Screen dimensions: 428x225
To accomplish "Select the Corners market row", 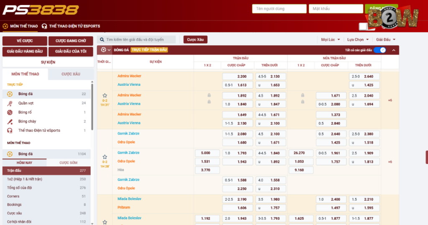I will [46, 196].
